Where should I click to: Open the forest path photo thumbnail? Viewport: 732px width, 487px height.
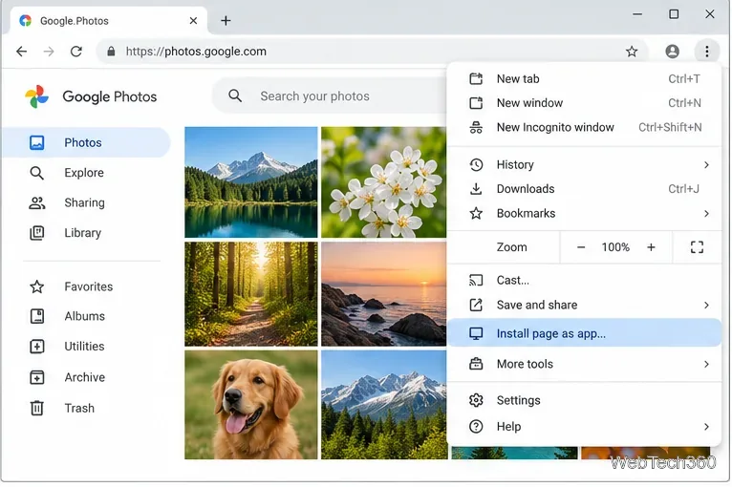click(x=250, y=294)
